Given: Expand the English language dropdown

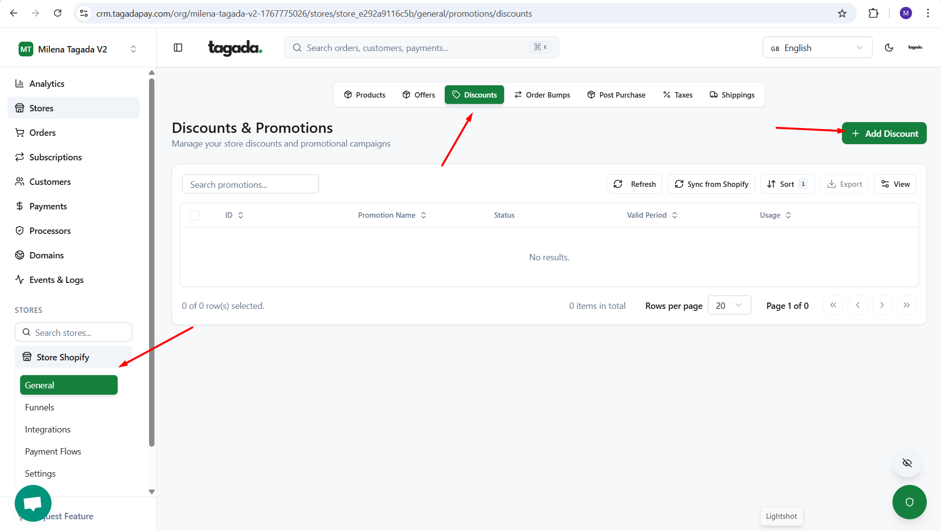Looking at the screenshot, I should tap(817, 48).
